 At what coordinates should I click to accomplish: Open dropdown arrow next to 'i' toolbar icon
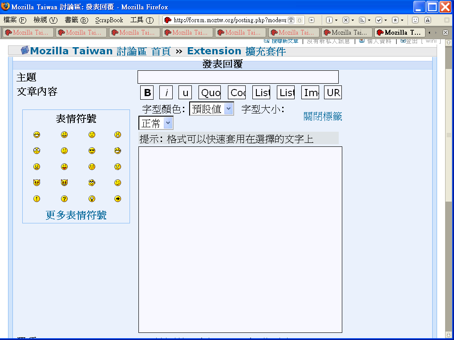point(336,20)
